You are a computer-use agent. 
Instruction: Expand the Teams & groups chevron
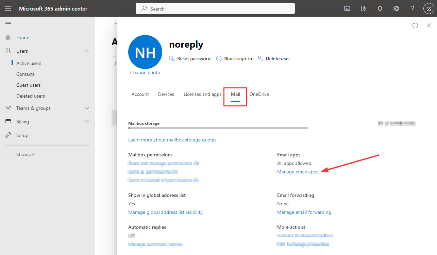(87, 108)
